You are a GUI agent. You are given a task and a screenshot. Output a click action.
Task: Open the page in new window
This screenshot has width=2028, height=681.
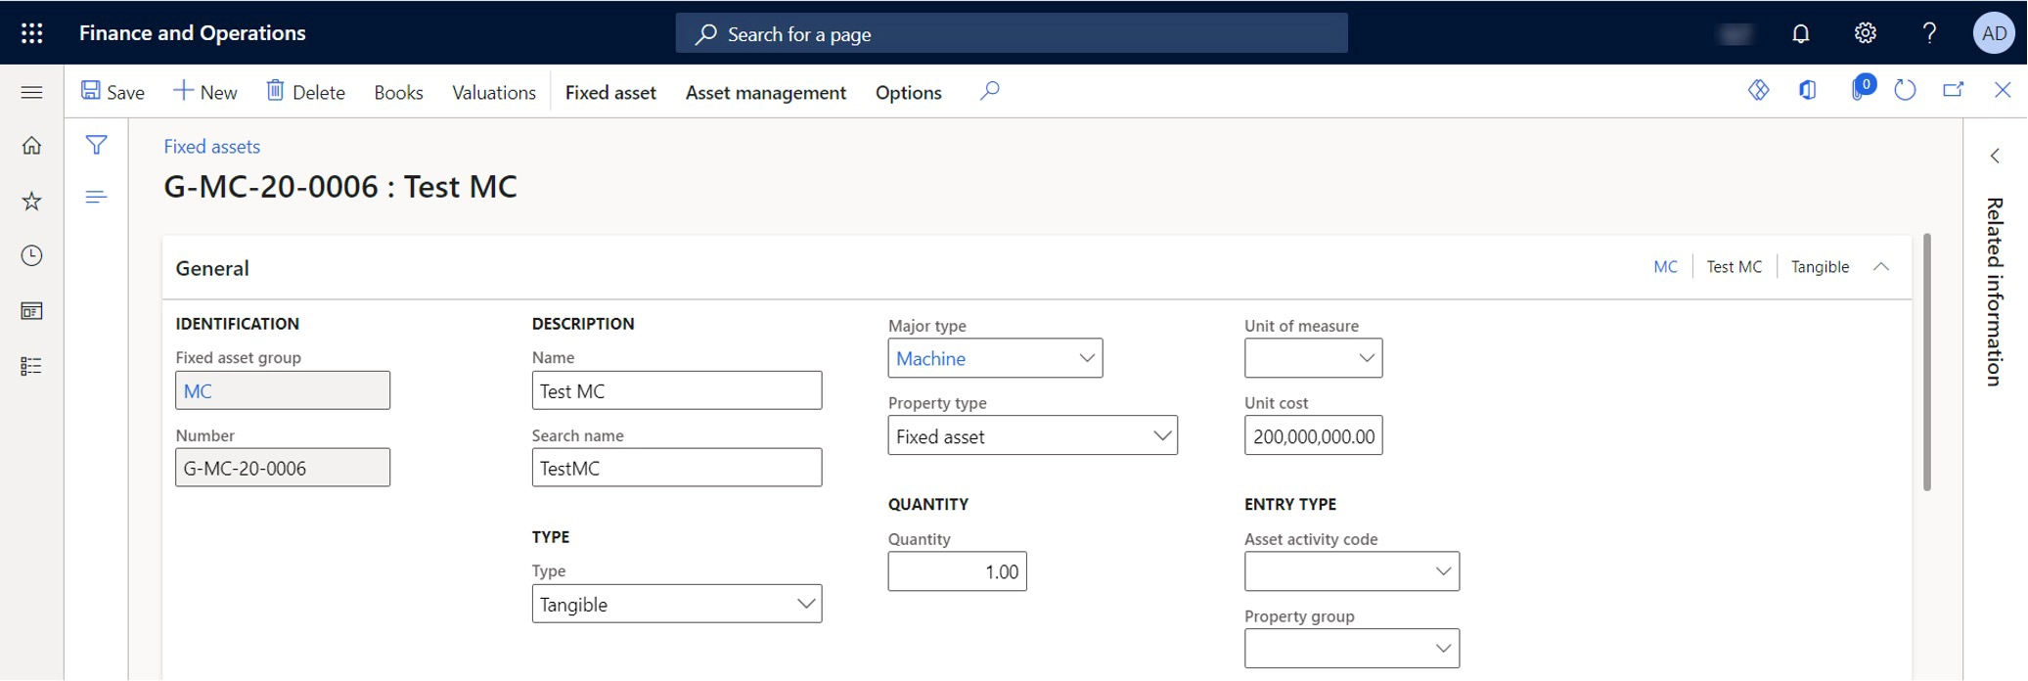tap(1954, 90)
